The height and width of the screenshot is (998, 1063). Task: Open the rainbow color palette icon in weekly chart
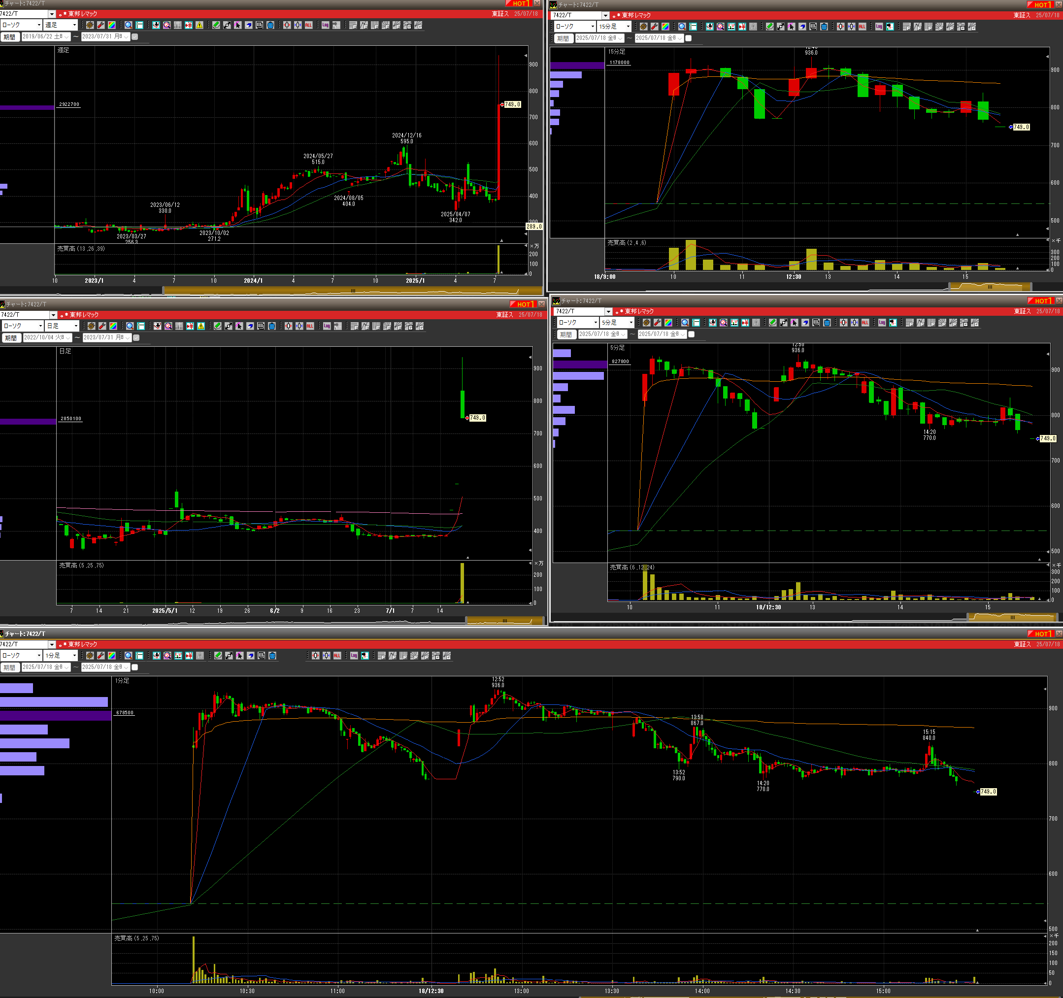112,25
